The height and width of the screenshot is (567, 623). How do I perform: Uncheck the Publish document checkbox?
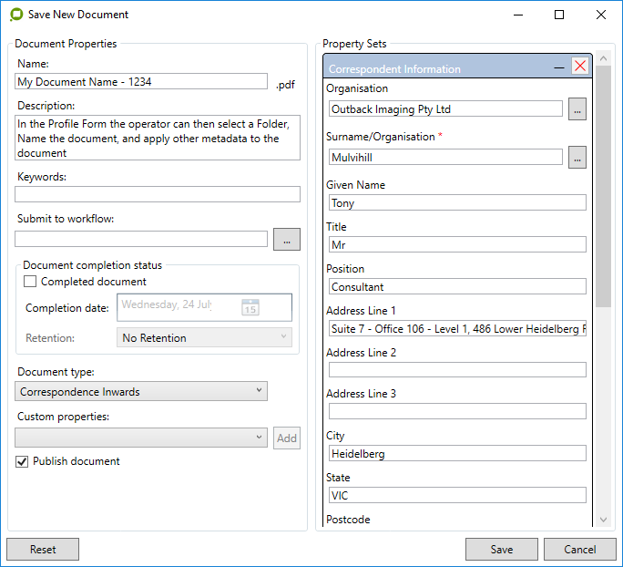pos(23,462)
